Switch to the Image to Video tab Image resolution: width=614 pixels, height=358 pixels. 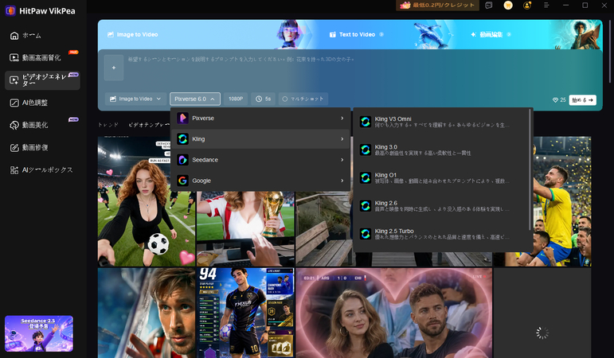(133, 34)
